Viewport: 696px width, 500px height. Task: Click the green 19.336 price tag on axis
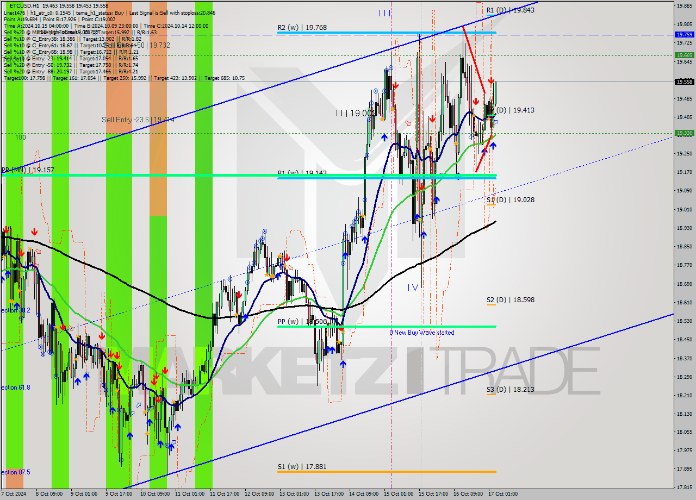point(684,133)
